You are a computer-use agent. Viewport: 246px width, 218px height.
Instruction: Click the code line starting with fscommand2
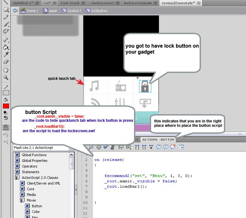click(x=148, y=176)
